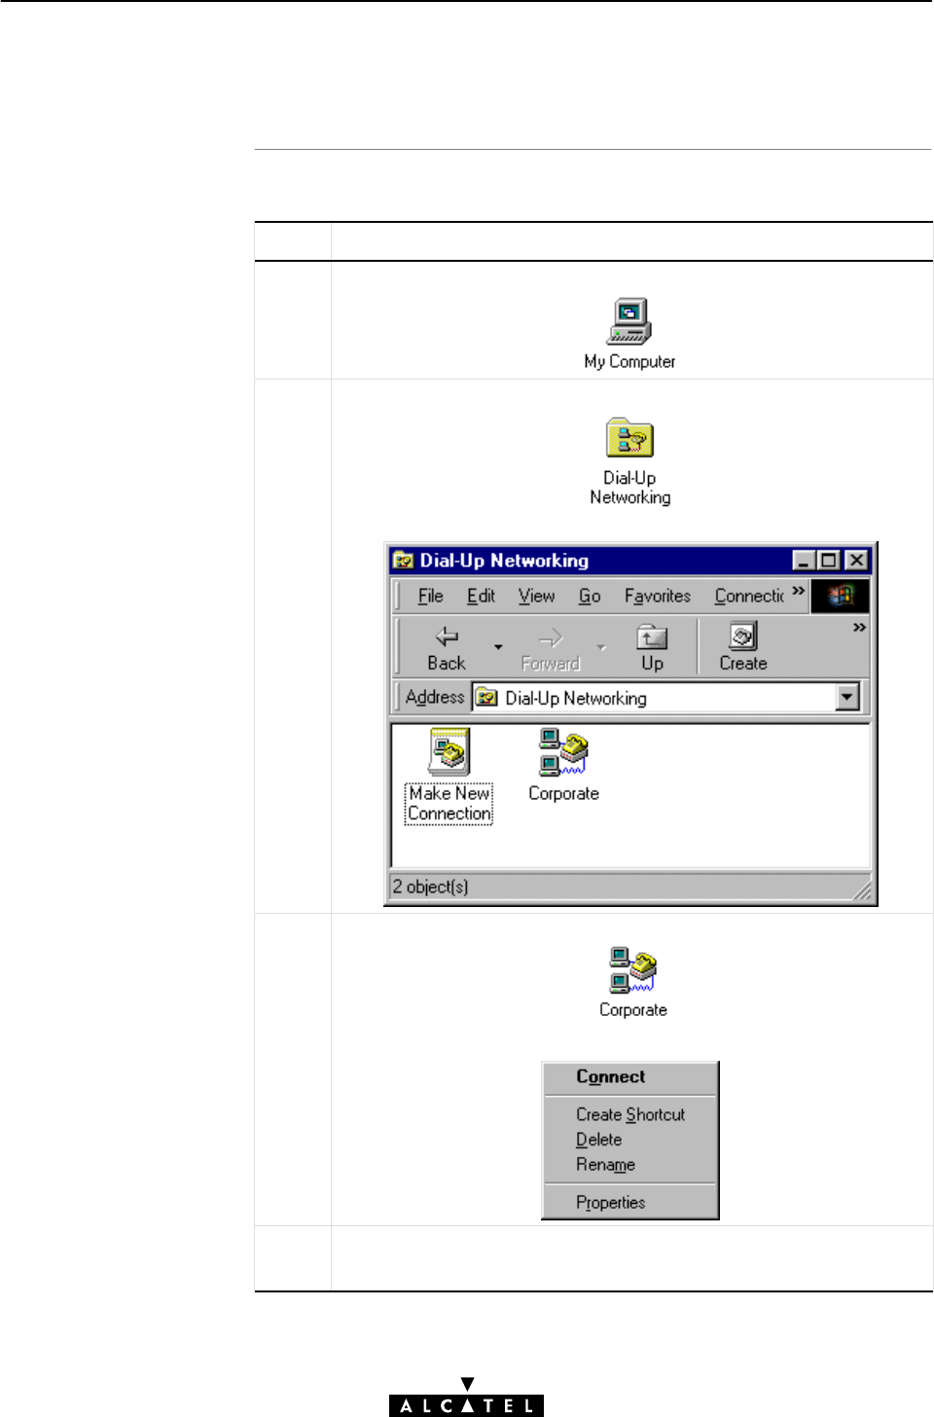Open the Edit menu

tap(481, 596)
